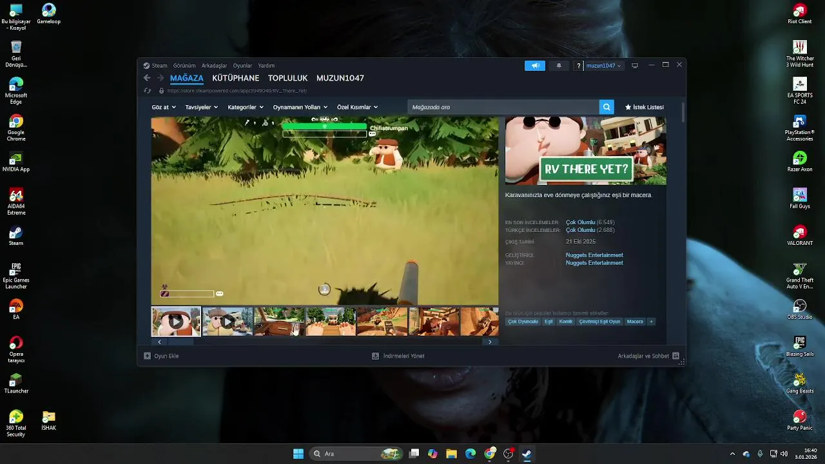Open the Google Chrome desktop shortcut
Viewport: 825px width, 464px height.
point(16,128)
